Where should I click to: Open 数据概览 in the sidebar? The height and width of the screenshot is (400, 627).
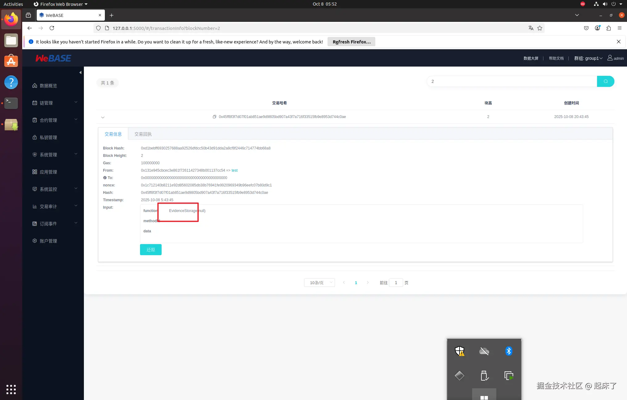[48, 86]
